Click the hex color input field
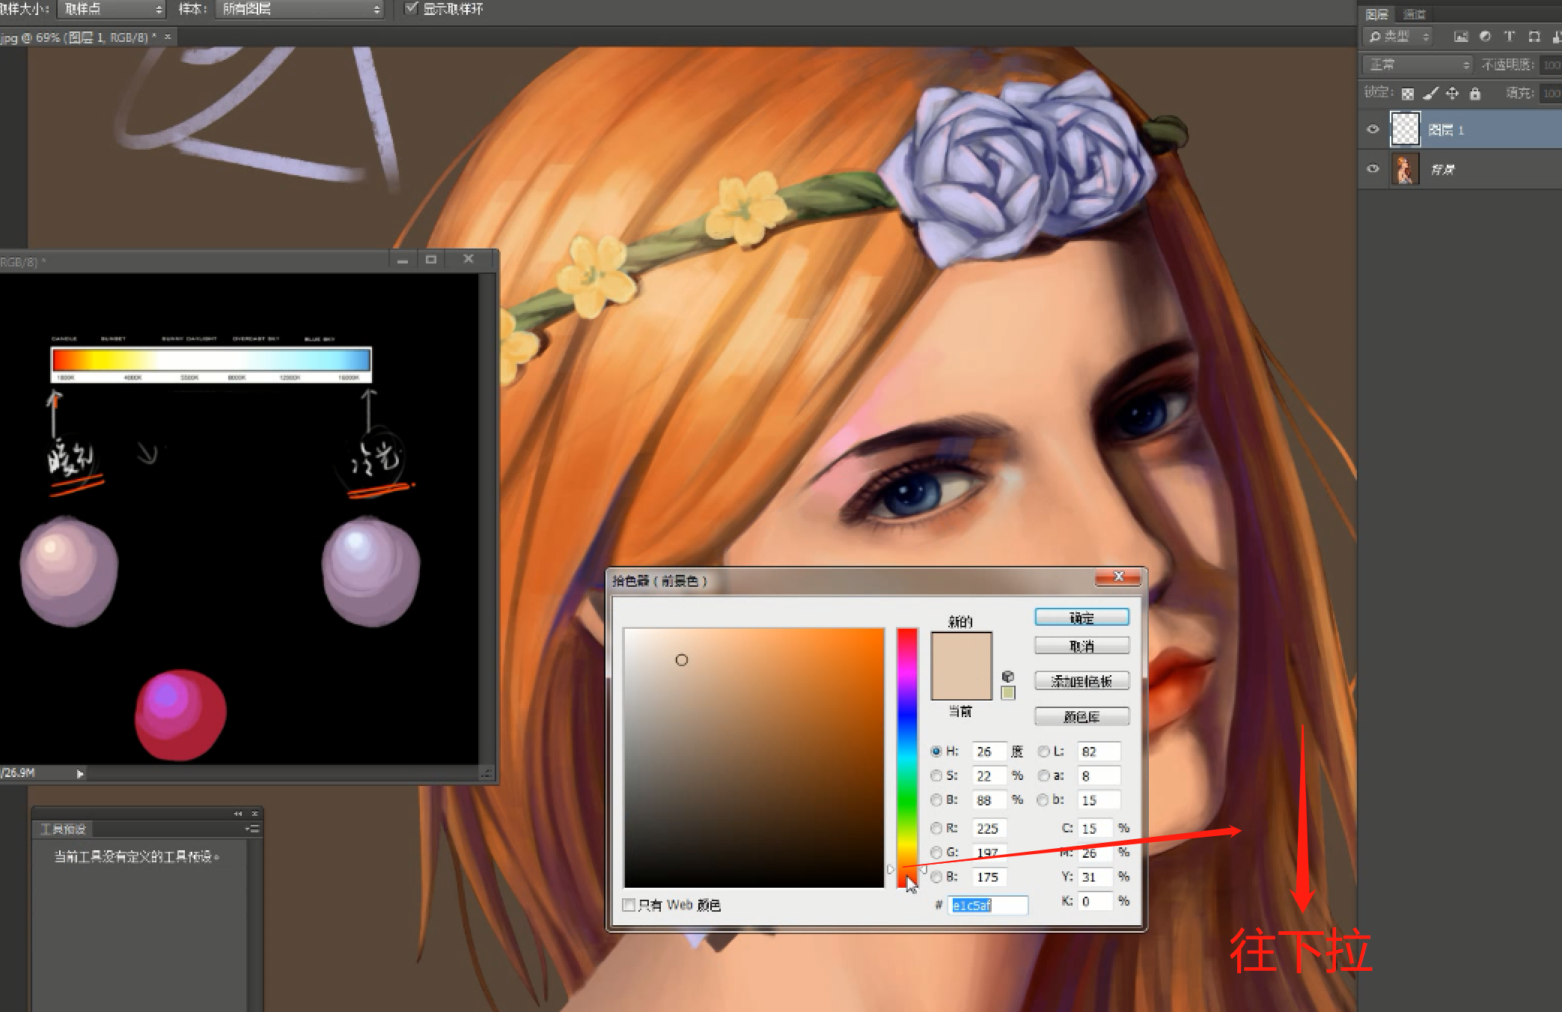The image size is (1562, 1012). click(988, 905)
